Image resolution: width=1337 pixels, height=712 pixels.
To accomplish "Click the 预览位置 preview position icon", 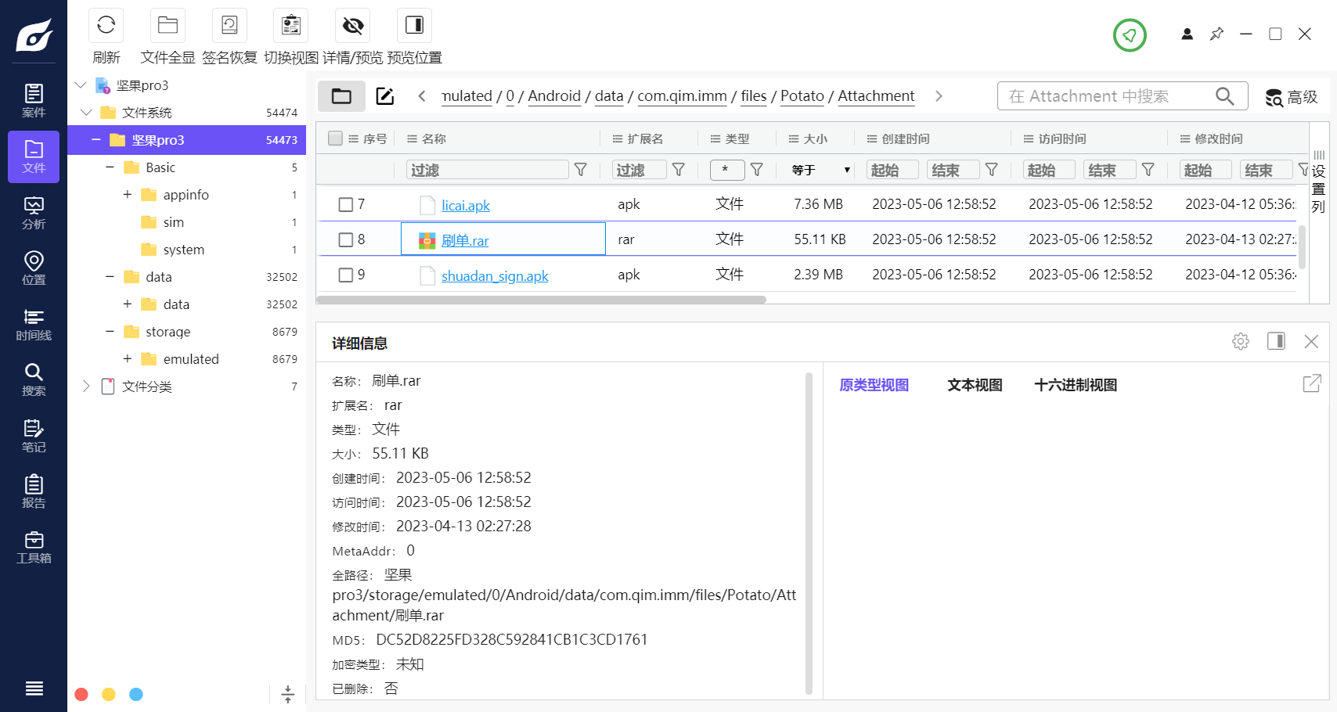I will [414, 25].
